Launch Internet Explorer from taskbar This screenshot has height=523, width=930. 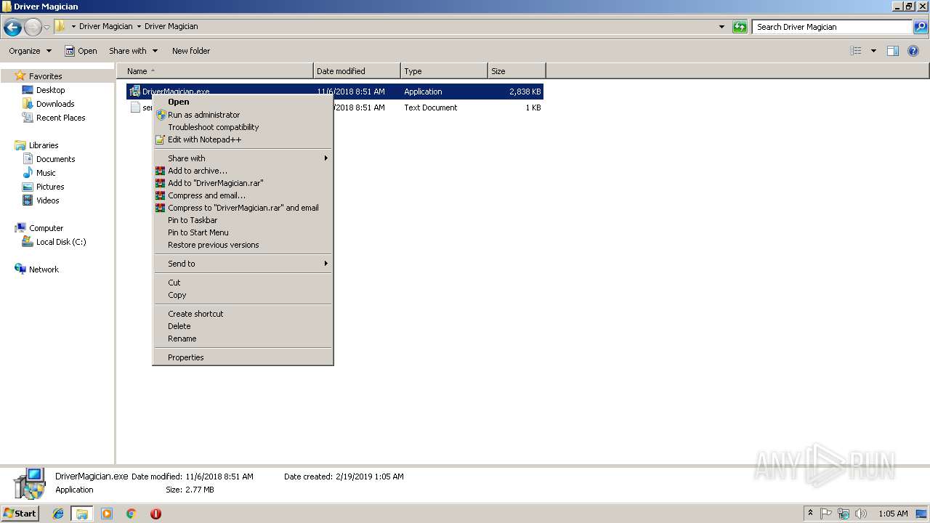coord(58,514)
